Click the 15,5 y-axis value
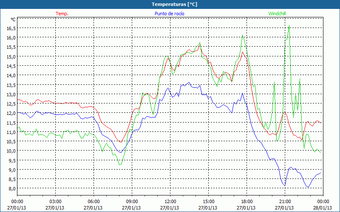Screen dimensions: 340x212 point(11,47)
